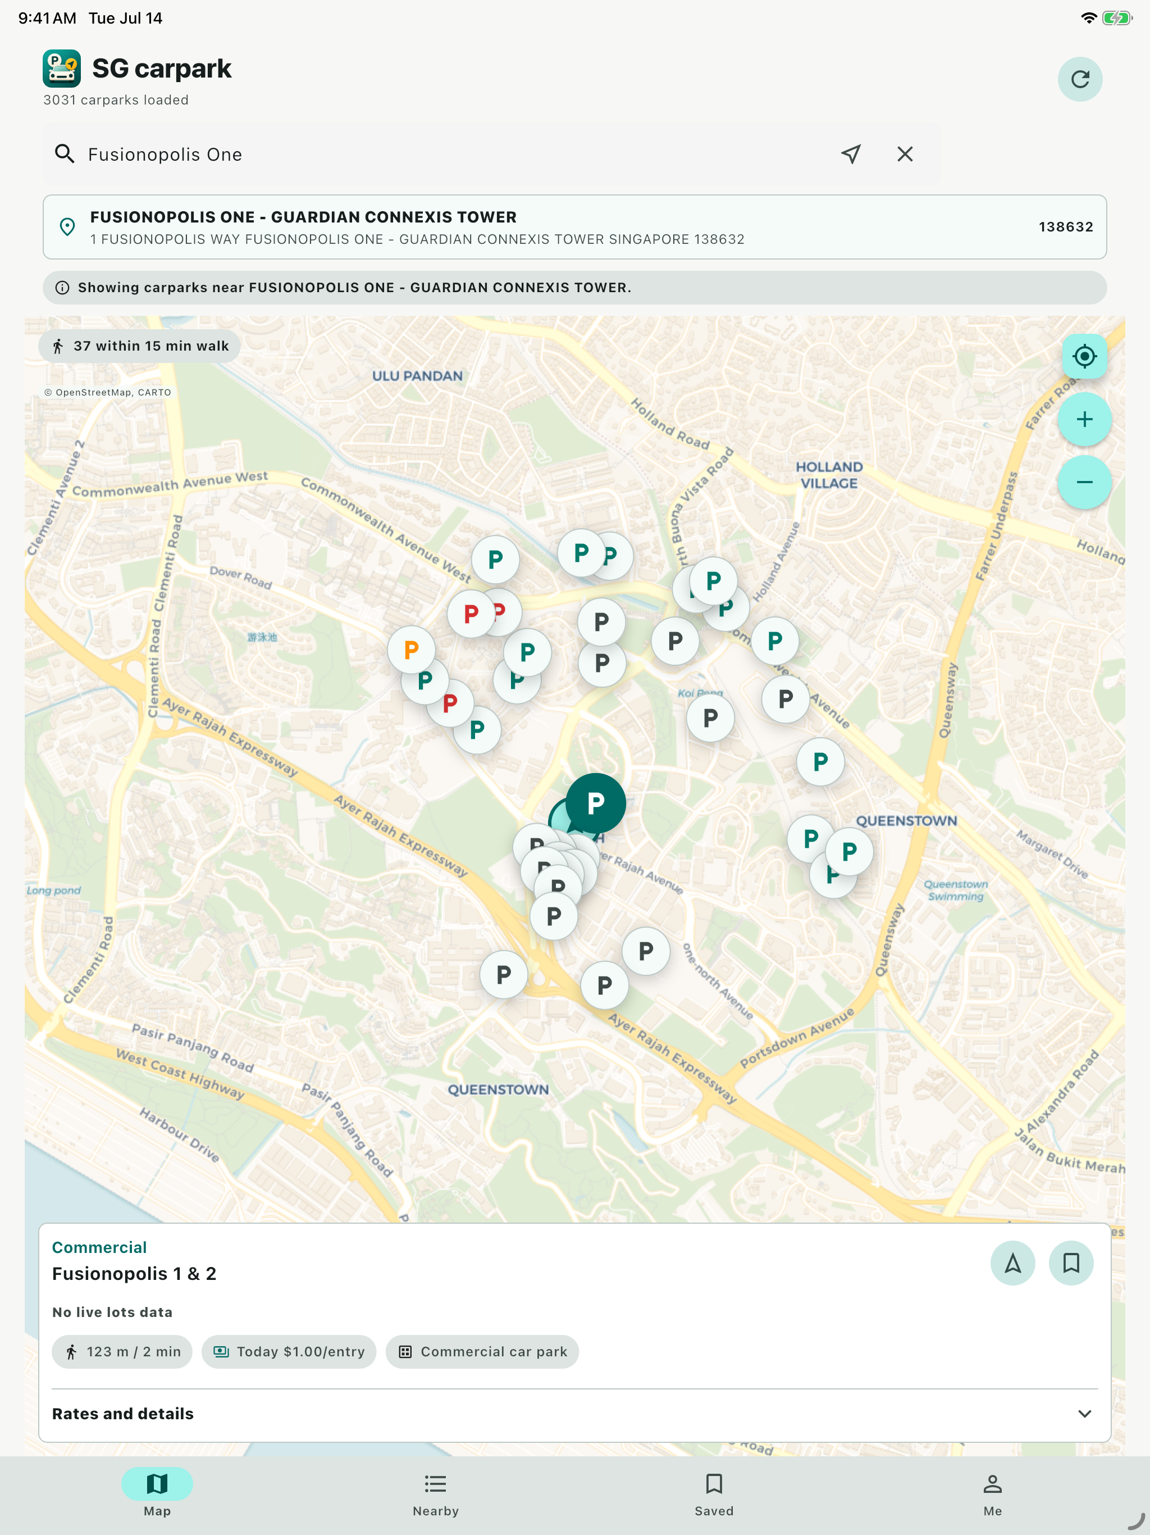
Task: Click the search field with Fusionopolis One
Action: click(491, 154)
